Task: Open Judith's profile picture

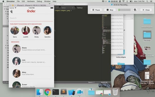Action: (26, 30)
